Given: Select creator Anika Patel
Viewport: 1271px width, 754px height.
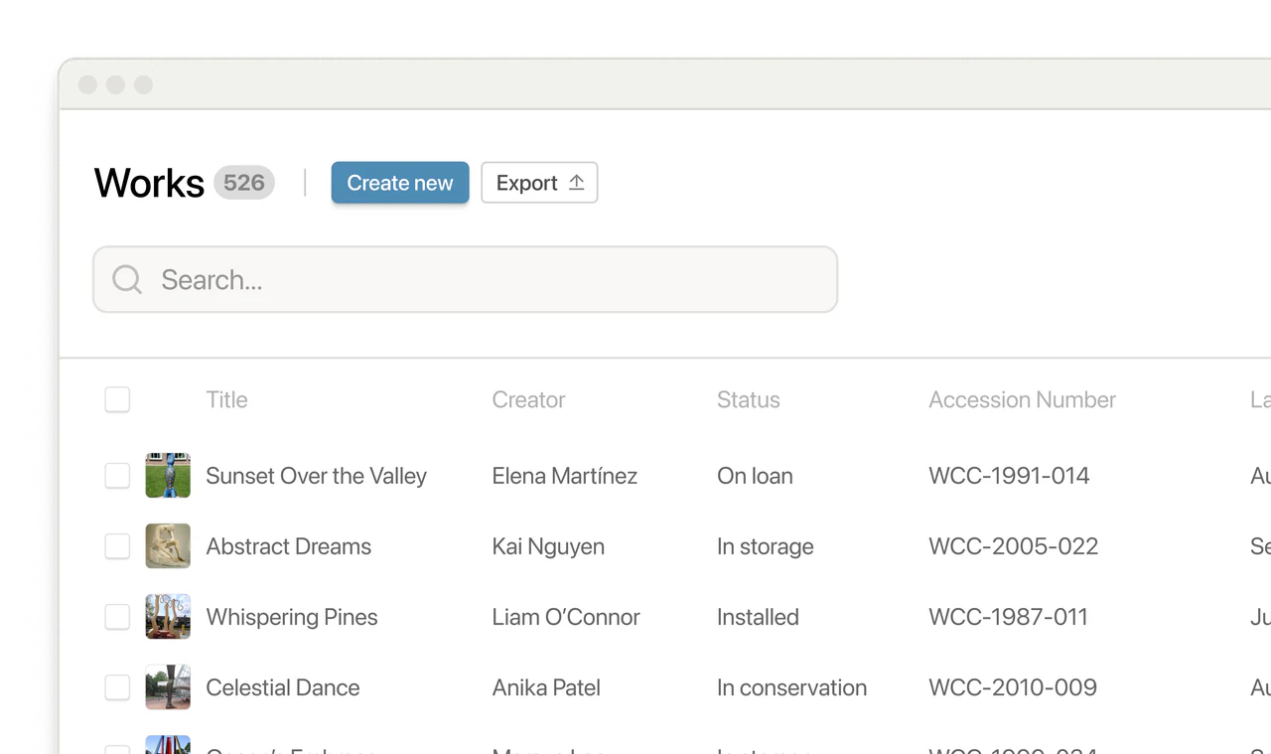Looking at the screenshot, I should pyautogui.click(x=546, y=687).
